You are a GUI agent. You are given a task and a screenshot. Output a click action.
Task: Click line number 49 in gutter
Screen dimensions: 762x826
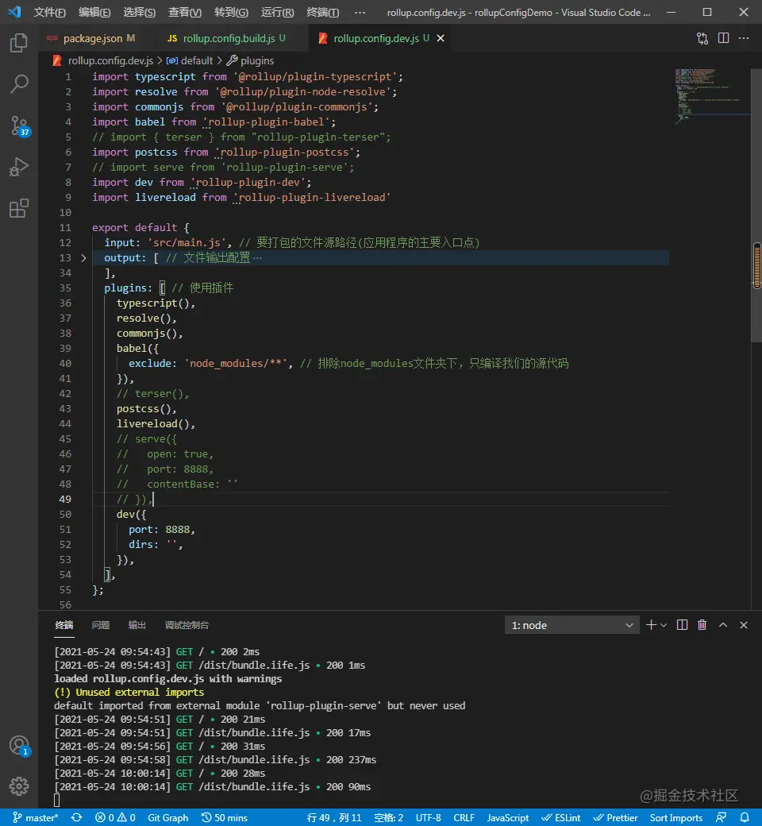pyautogui.click(x=65, y=499)
